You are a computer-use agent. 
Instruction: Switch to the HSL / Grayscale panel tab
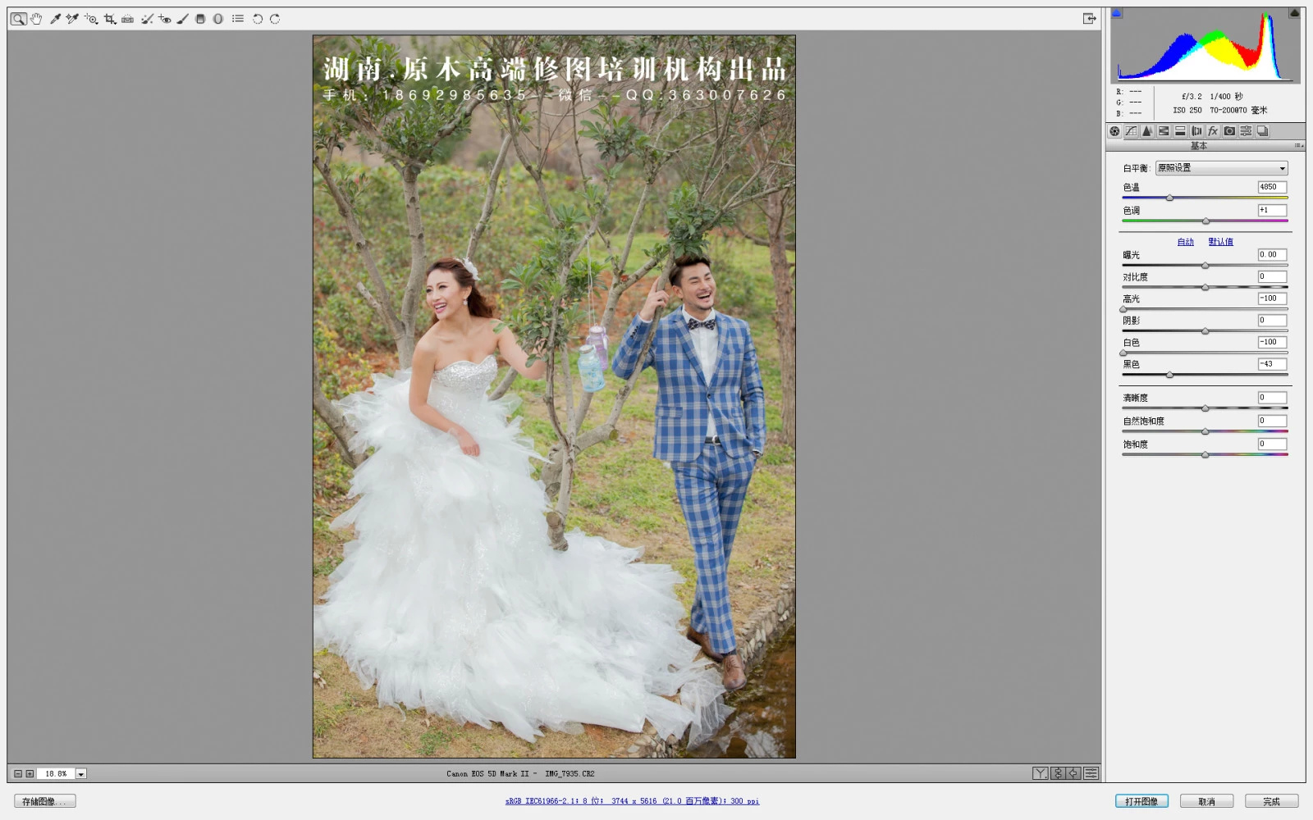(1164, 131)
